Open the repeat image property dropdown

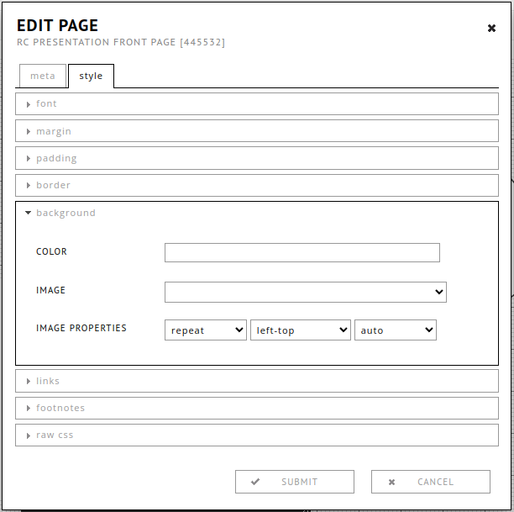click(x=206, y=330)
